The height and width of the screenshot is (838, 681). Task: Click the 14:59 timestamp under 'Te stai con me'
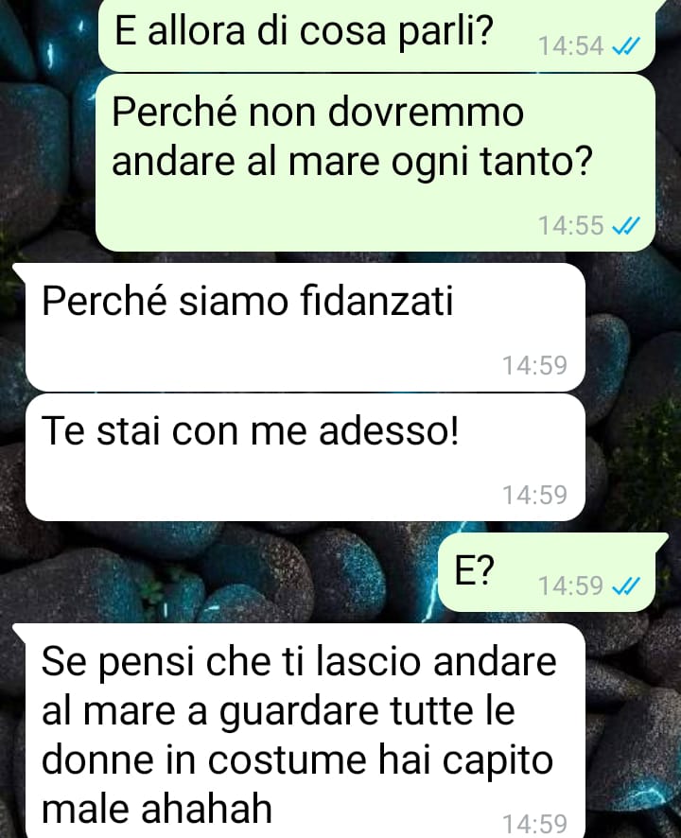click(534, 495)
